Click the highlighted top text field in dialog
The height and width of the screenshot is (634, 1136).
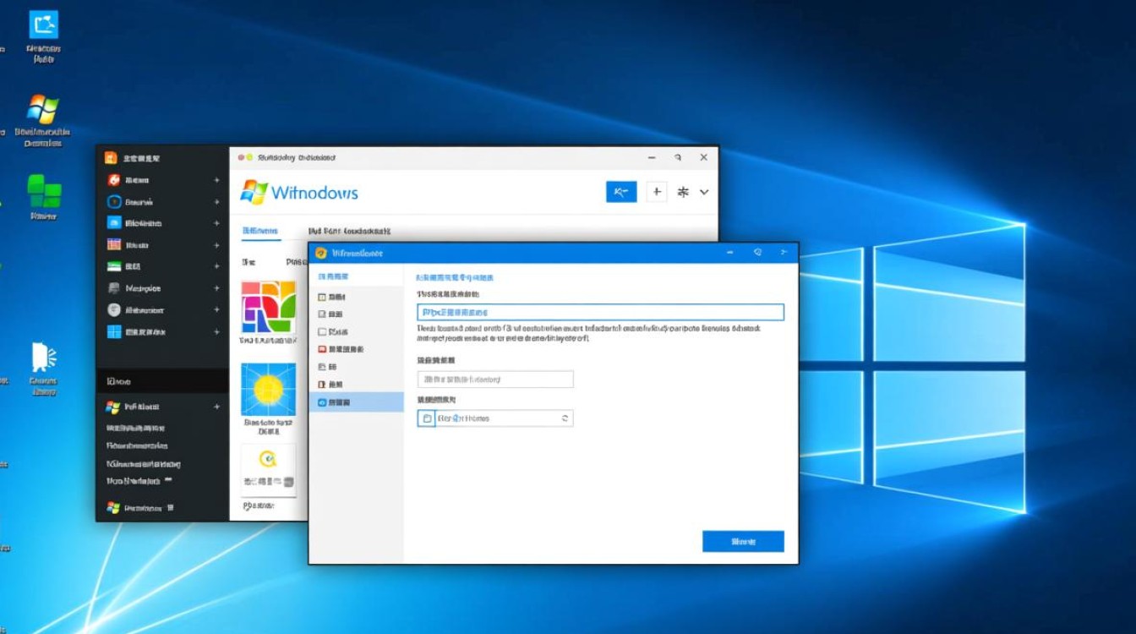click(600, 312)
